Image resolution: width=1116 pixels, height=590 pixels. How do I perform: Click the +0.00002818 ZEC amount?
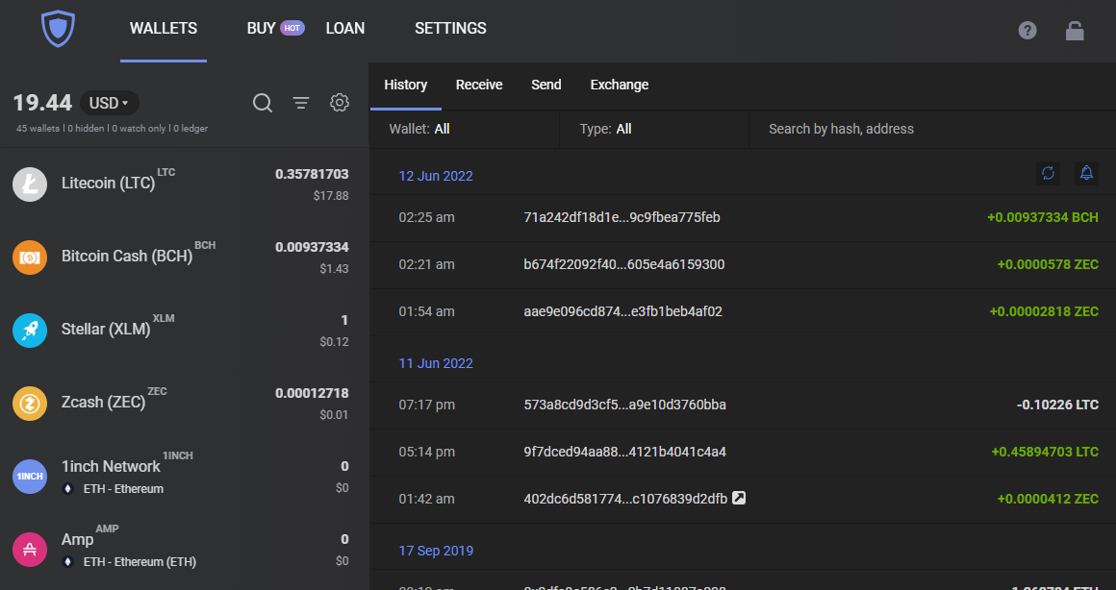click(x=1044, y=311)
